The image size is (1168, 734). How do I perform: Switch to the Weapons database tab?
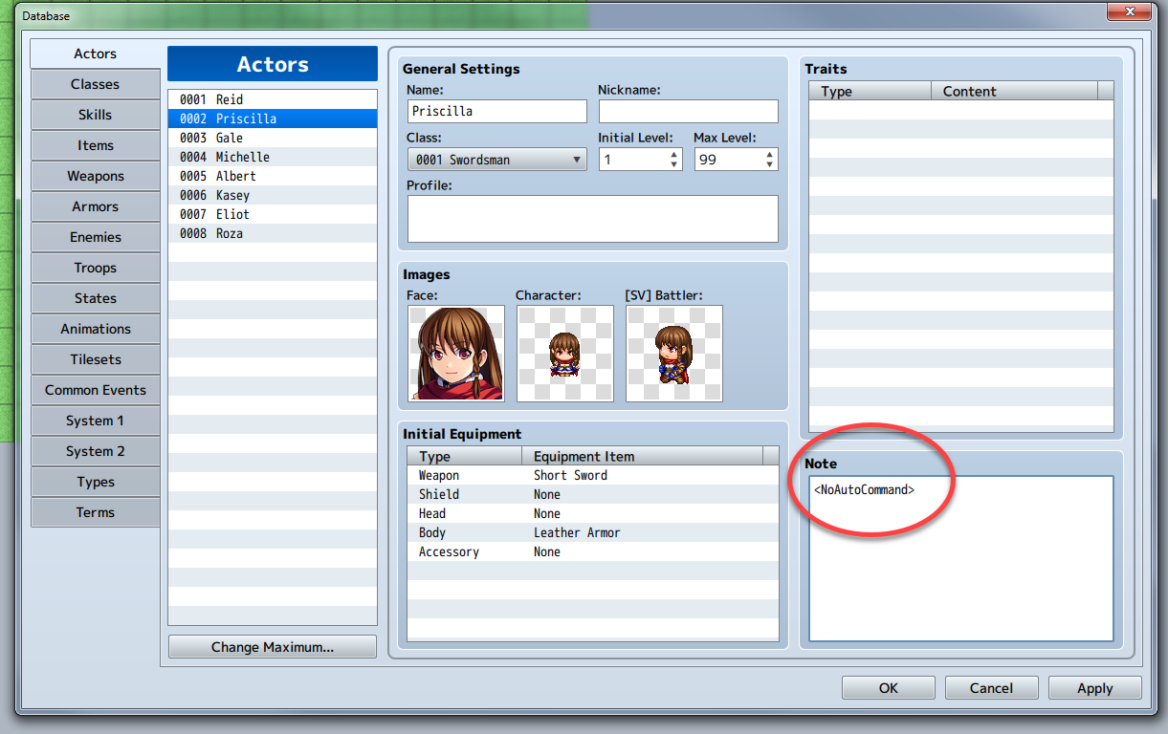click(x=95, y=175)
